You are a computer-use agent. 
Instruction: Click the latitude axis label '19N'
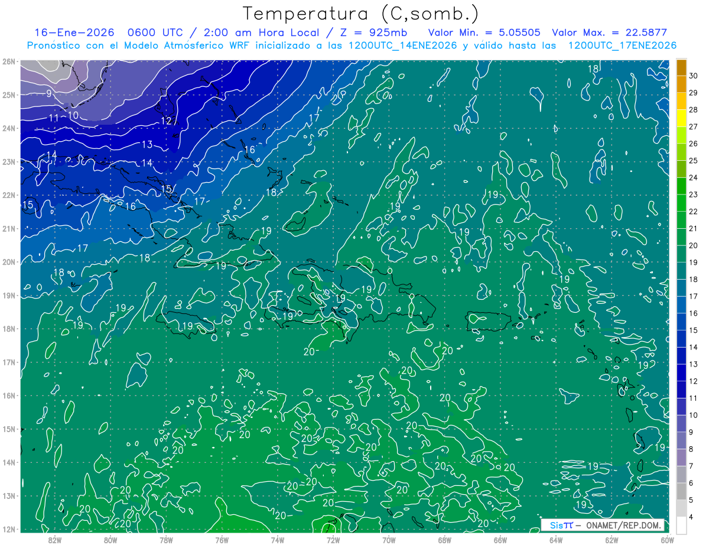pos(9,295)
